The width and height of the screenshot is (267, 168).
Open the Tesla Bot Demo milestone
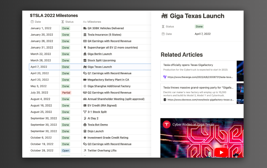point(97,125)
